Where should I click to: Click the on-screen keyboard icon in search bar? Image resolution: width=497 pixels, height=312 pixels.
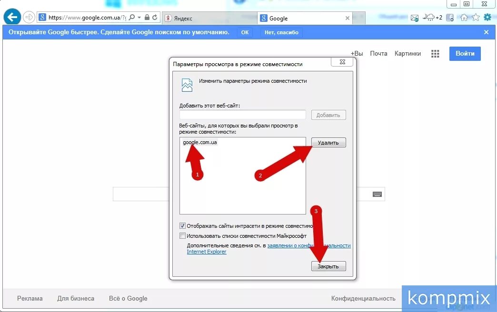(377, 194)
